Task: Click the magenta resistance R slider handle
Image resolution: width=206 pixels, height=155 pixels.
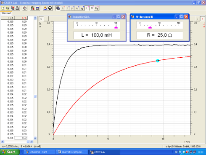Action: 150,27
